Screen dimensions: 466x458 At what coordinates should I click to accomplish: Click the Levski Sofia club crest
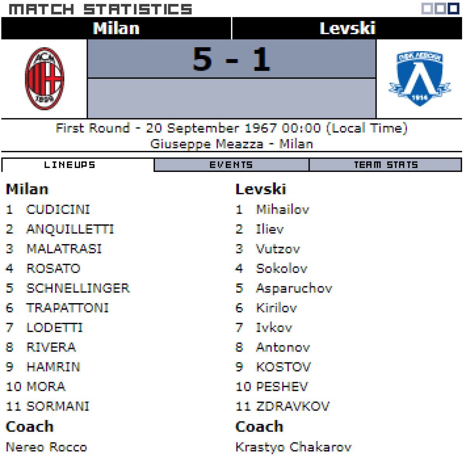pyautogui.click(x=419, y=78)
